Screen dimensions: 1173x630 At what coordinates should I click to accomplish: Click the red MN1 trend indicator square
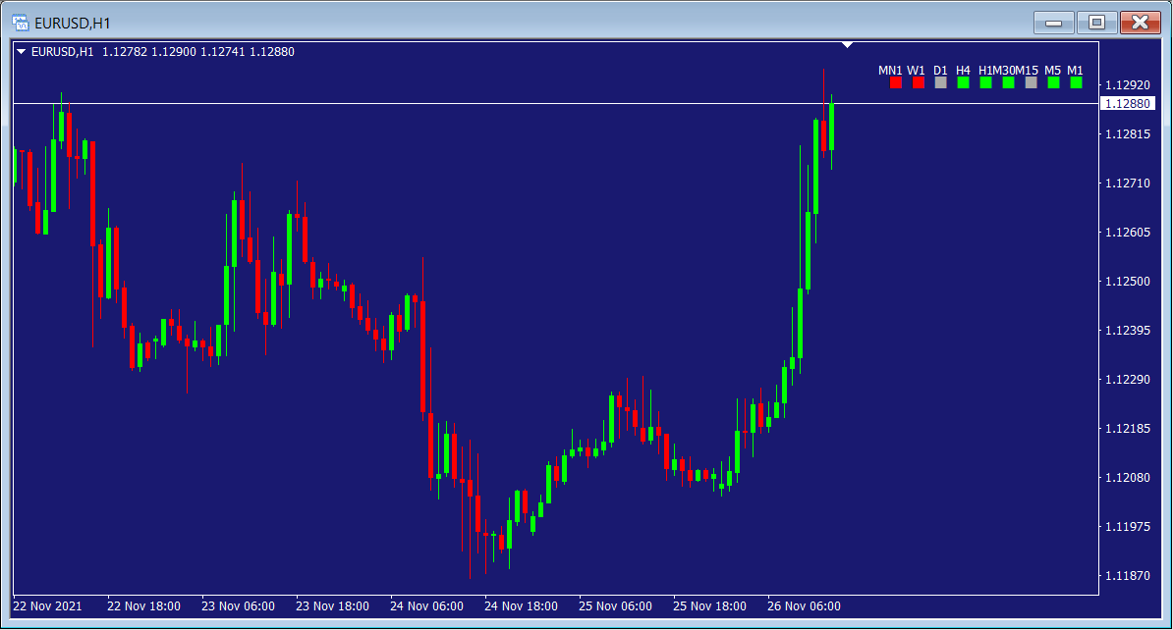click(896, 83)
